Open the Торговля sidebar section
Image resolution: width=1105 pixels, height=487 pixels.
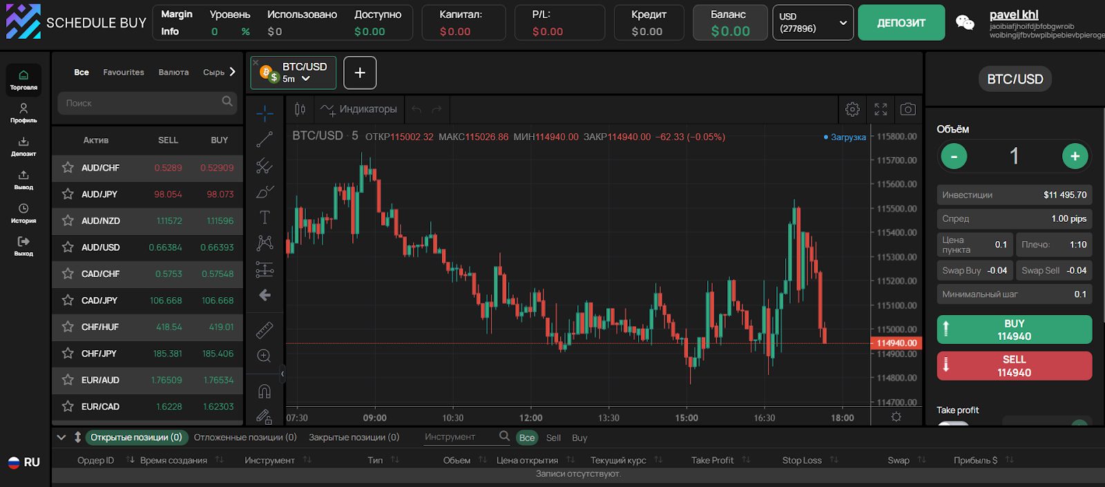pos(23,80)
